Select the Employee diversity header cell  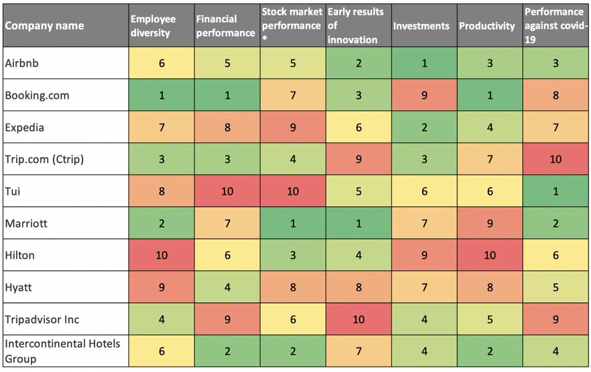coord(162,26)
